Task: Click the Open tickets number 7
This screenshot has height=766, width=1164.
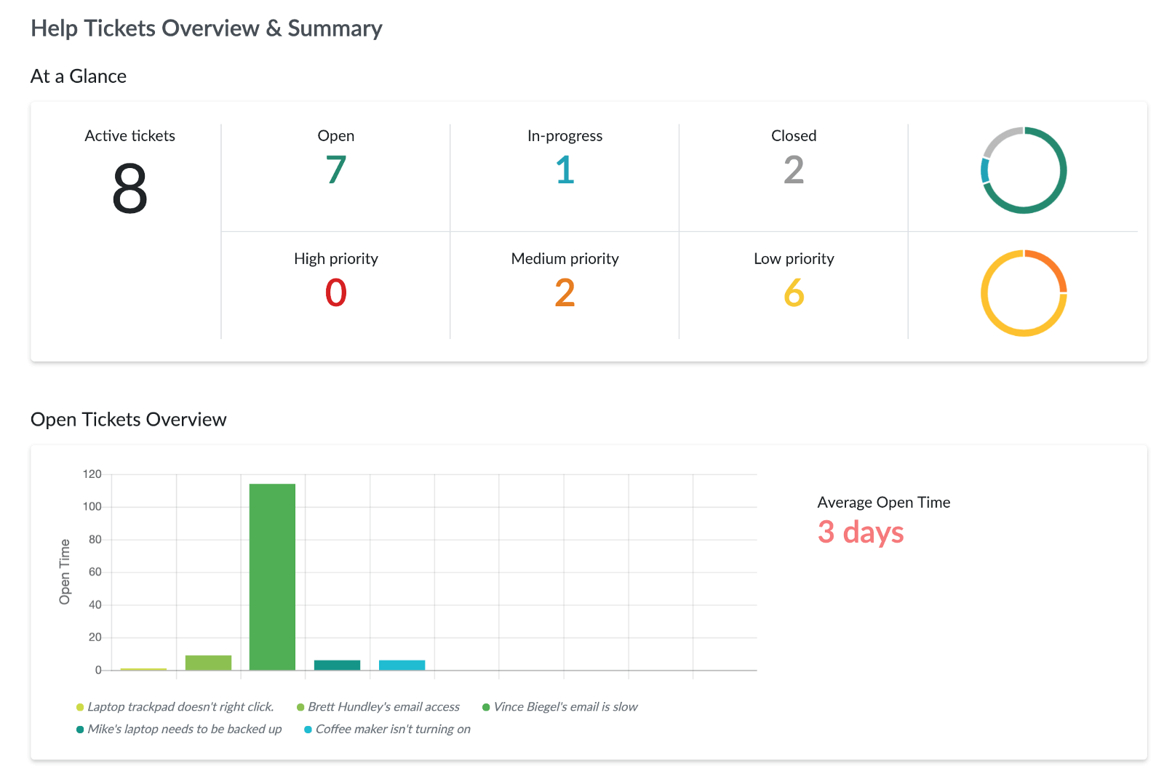Action: pos(335,170)
